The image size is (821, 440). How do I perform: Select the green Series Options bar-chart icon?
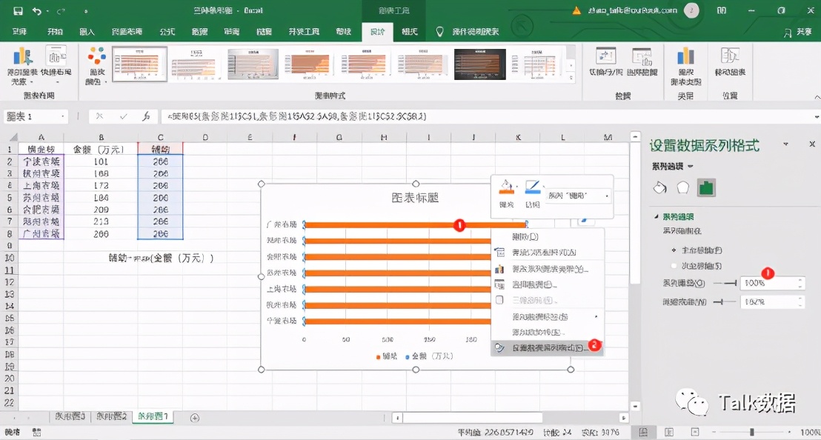coord(706,188)
